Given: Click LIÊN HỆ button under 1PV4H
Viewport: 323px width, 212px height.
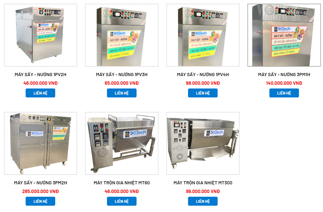Looking at the screenshot, I should tap(203, 93).
